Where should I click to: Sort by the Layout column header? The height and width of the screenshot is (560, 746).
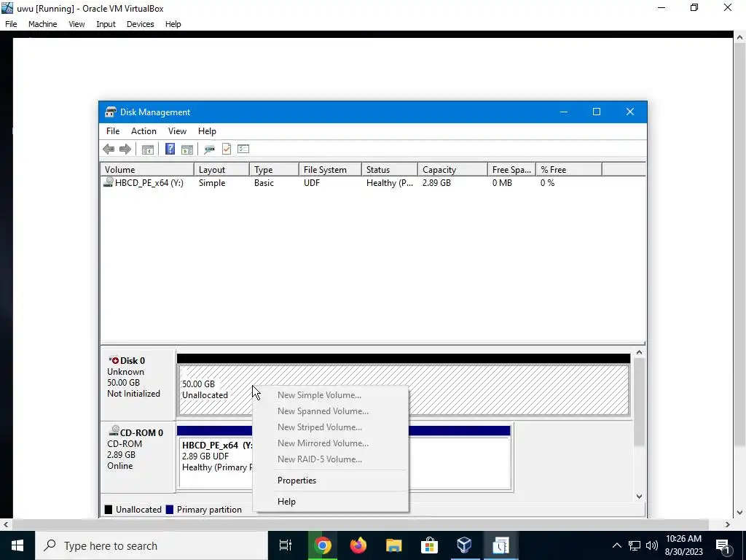221,169
